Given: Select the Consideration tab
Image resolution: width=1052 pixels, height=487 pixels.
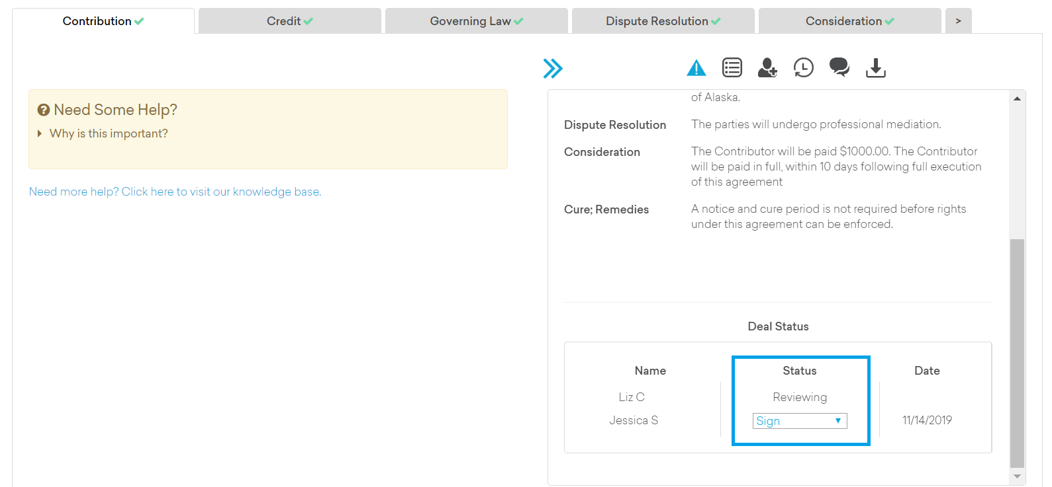Looking at the screenshot, I should pos(849,21).
